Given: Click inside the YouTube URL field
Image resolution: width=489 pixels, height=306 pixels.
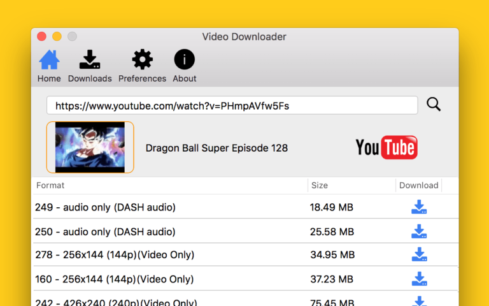Looking at the screenshot, I should 232,106.
